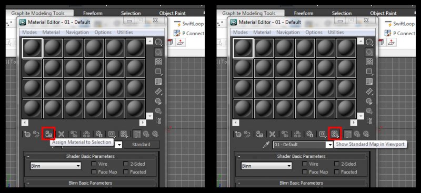Screen dimensions: 421x193
Task: Open Material menu in left screenshot
Action: [x=51, y=32]
